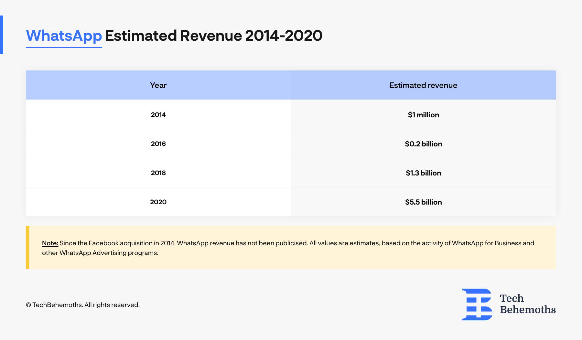Select the Year column header

pos(158,85)
